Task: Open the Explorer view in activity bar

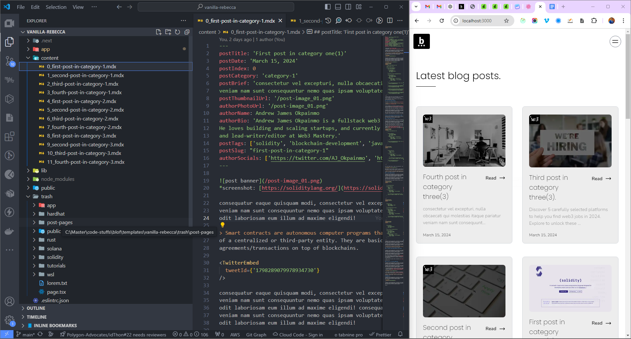Action: pos(10,42)
